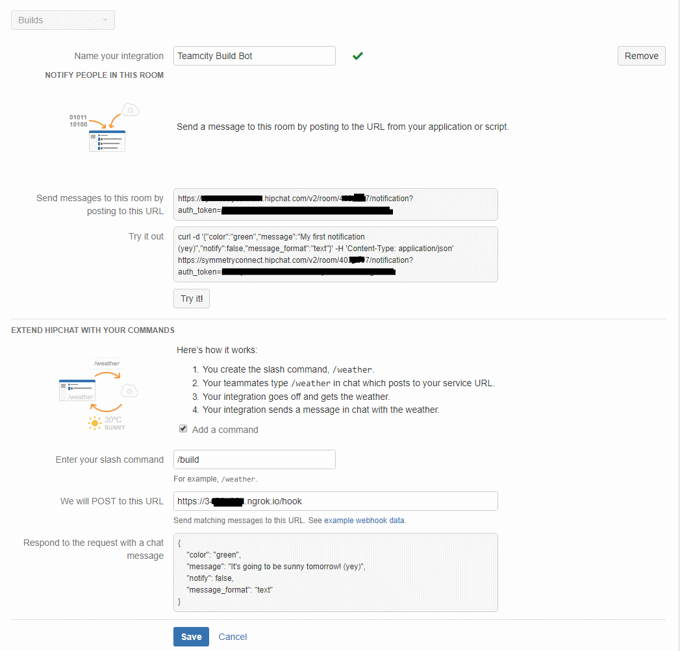Click the 'NOTIFY PEOPLE IN THIS ROOM' heading
Screen dimensions: 680x651
pos(105,75)
